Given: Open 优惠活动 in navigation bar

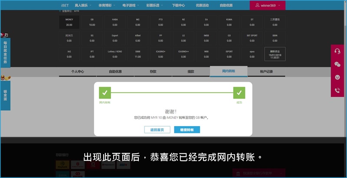Looking at the screenshot, I should click(202, 5).
